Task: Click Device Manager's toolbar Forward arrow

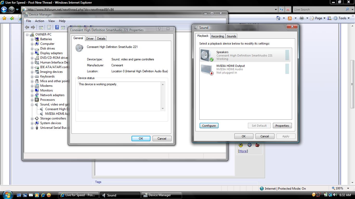Action: point(33,27)
